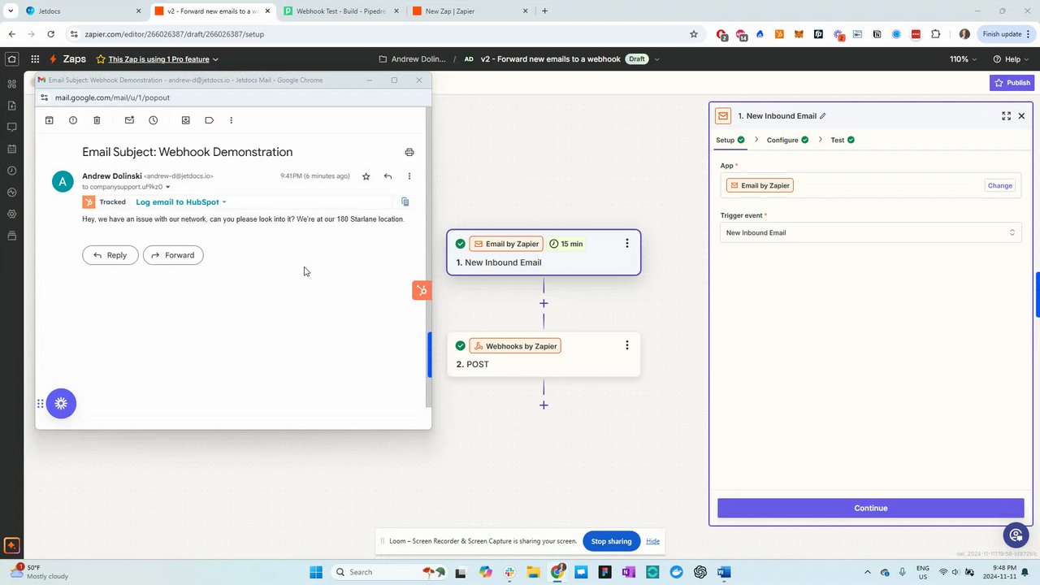Expand the Log email to HubSpot dropdown

pyautogui.click(x=181, y=201)
